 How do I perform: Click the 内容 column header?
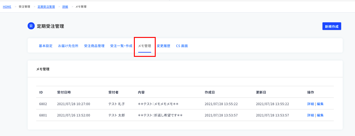click(x=141, y=92)
